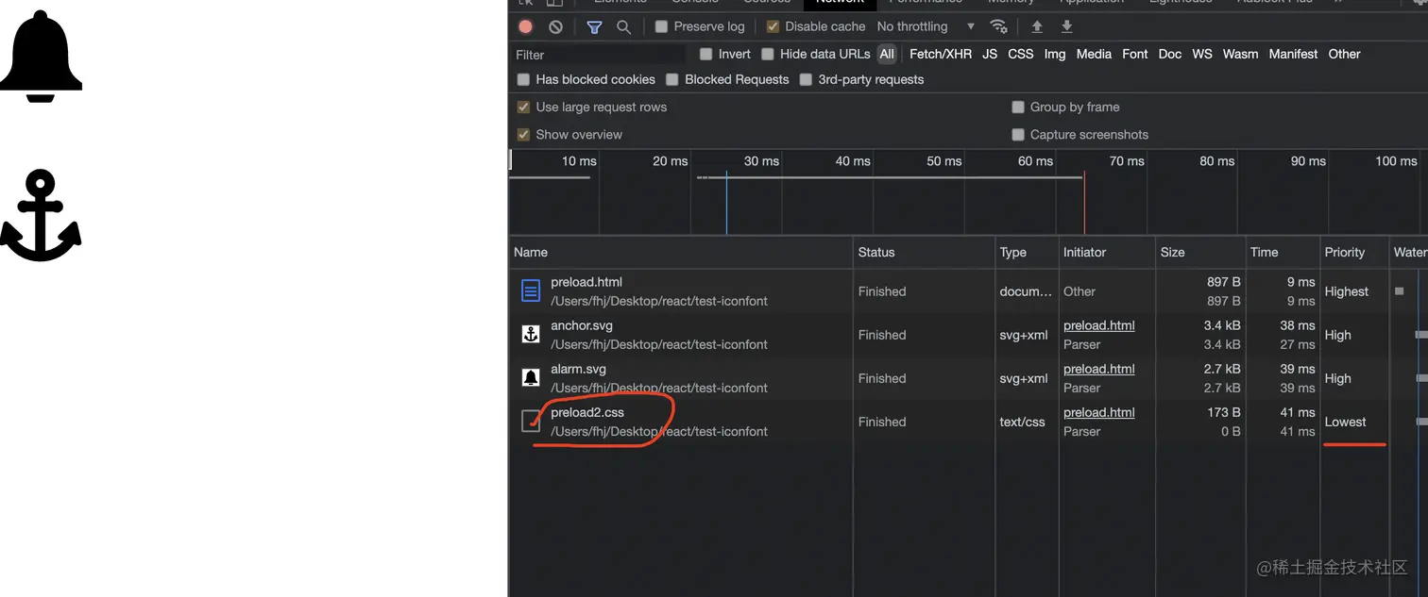
Task: Filter by Fetch/XHR requests
Action: pyautogui.click(x=941, y=54)
